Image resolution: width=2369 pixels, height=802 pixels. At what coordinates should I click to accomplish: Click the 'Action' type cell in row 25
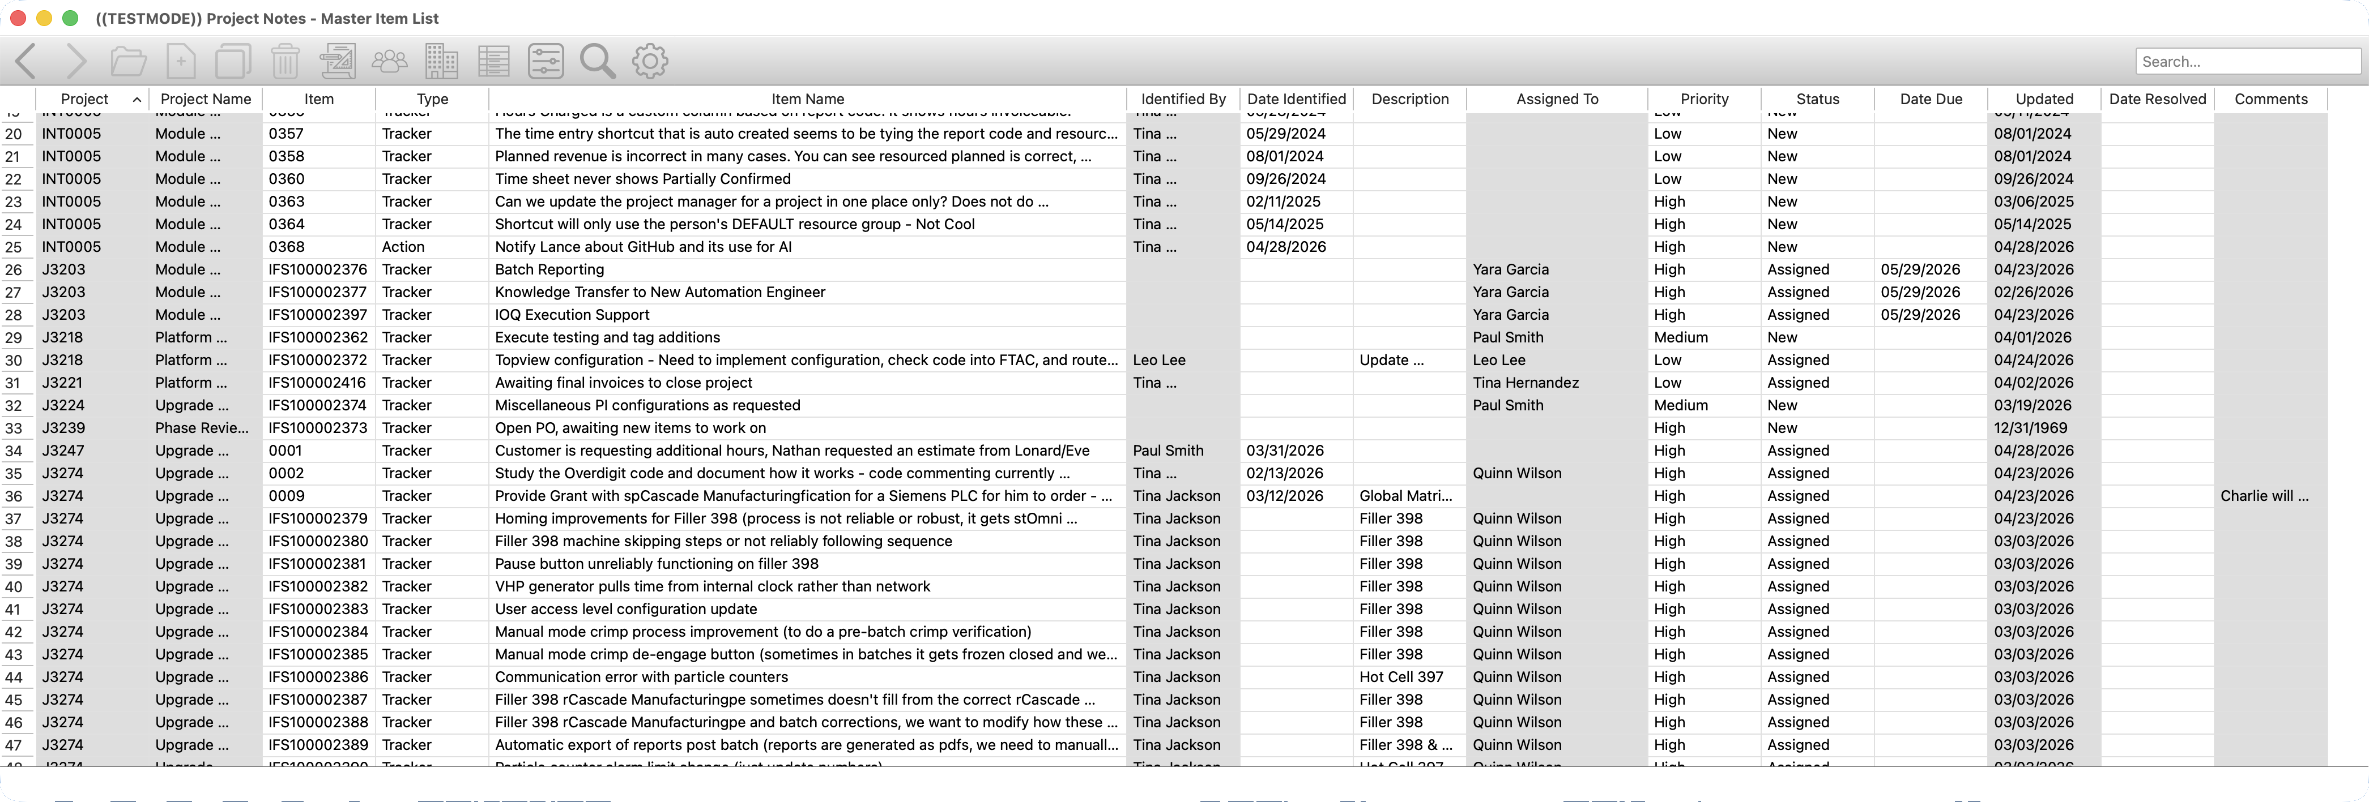pos(432,247)
